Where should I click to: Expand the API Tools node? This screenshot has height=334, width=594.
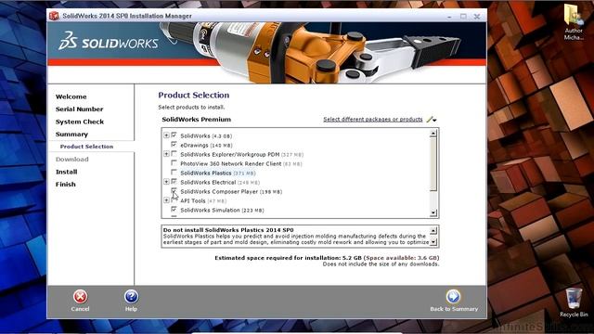click(166, 200)
